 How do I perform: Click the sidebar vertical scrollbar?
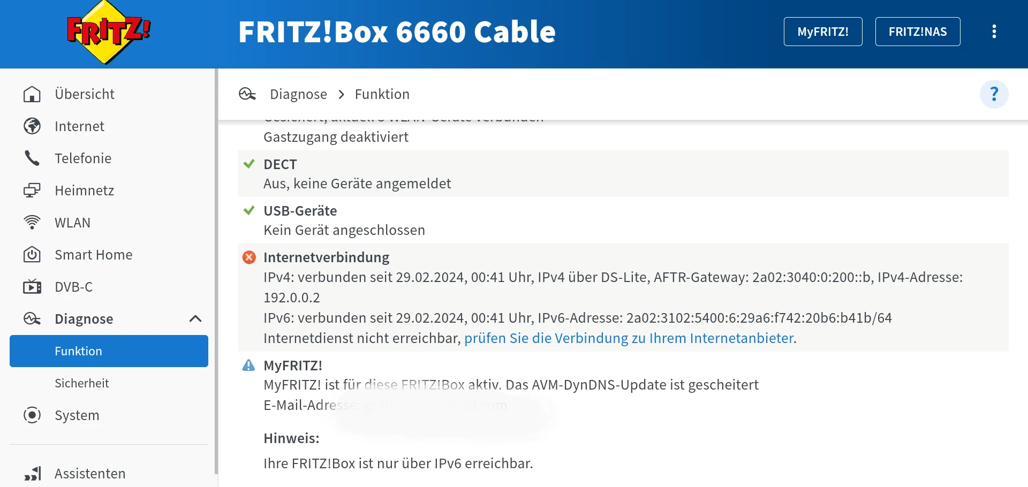pos(216,268)
